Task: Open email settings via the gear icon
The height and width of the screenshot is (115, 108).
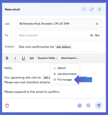Action: [80, 105]
